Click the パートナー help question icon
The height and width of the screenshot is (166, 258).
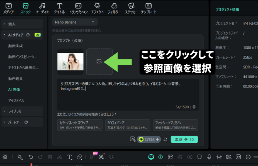(x=26, y=122)
